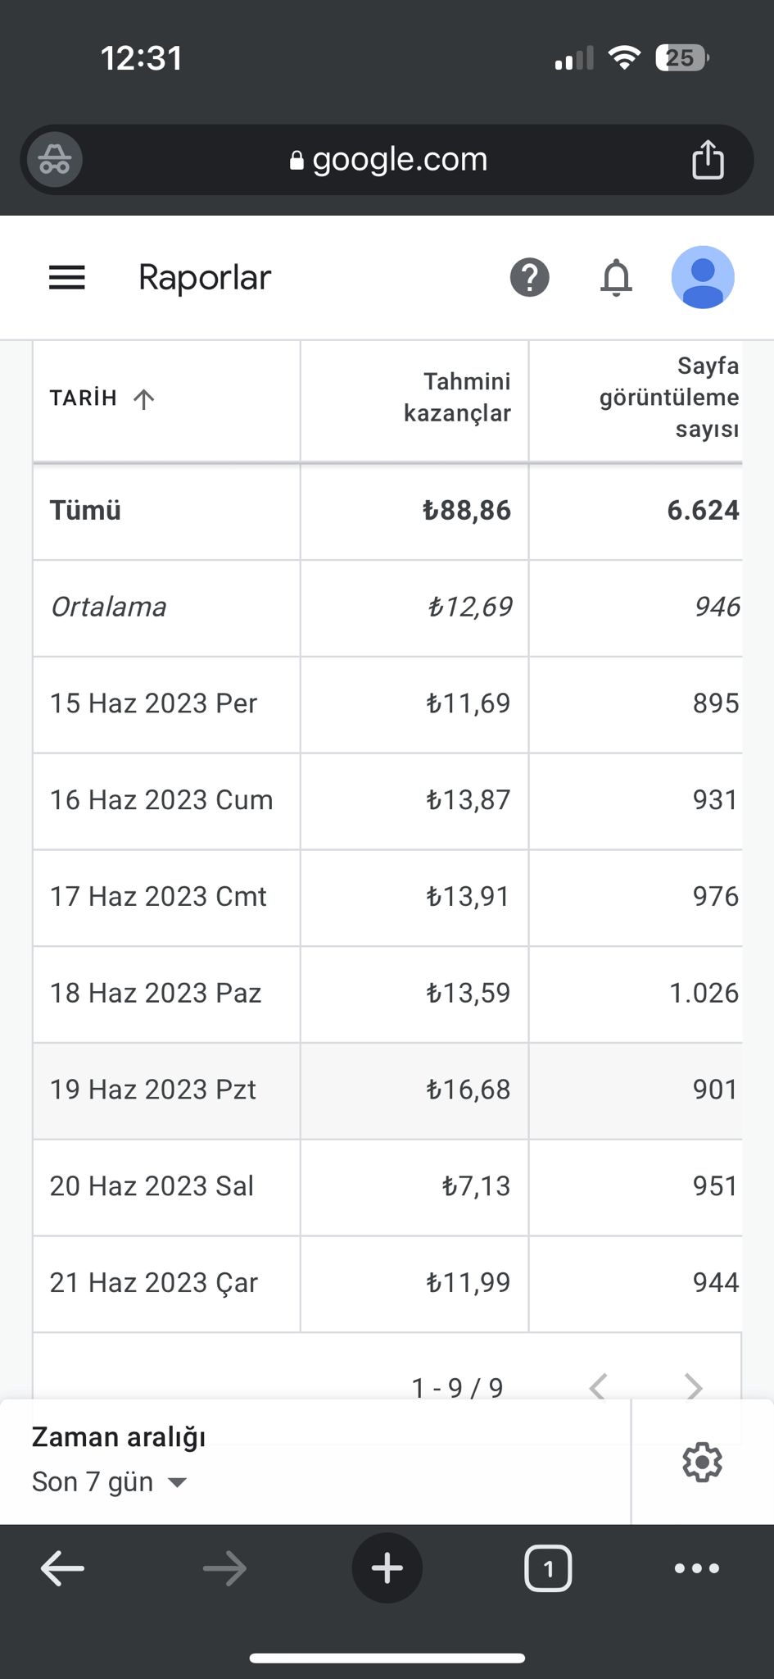The width and height of the screenshot is (774, 1679).
Task: Go back with browser back arrow
Action: (63, 1568)
